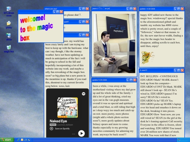Launch Internet Explorer from quick launch
The width and height of the screenshot is (190, 142).
(19, 140)
